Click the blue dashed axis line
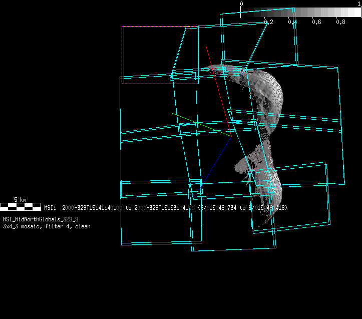Image resolution: width=362 pixels, height=319 pixels. (x=217, y=159)
